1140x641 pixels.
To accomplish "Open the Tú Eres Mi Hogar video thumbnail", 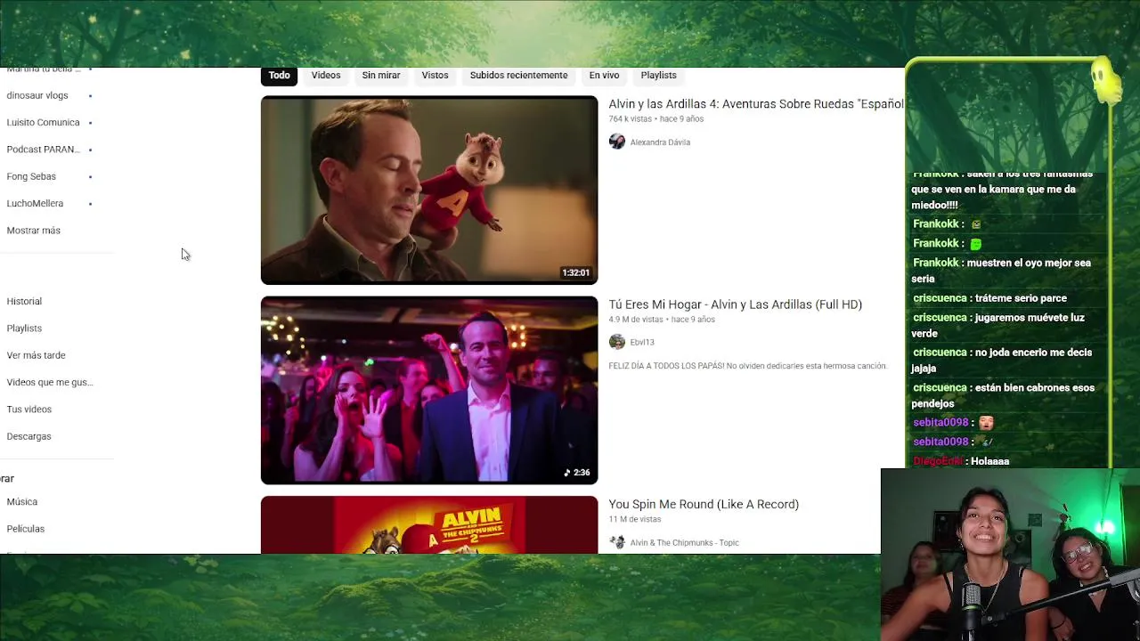I will coord(429,390).
